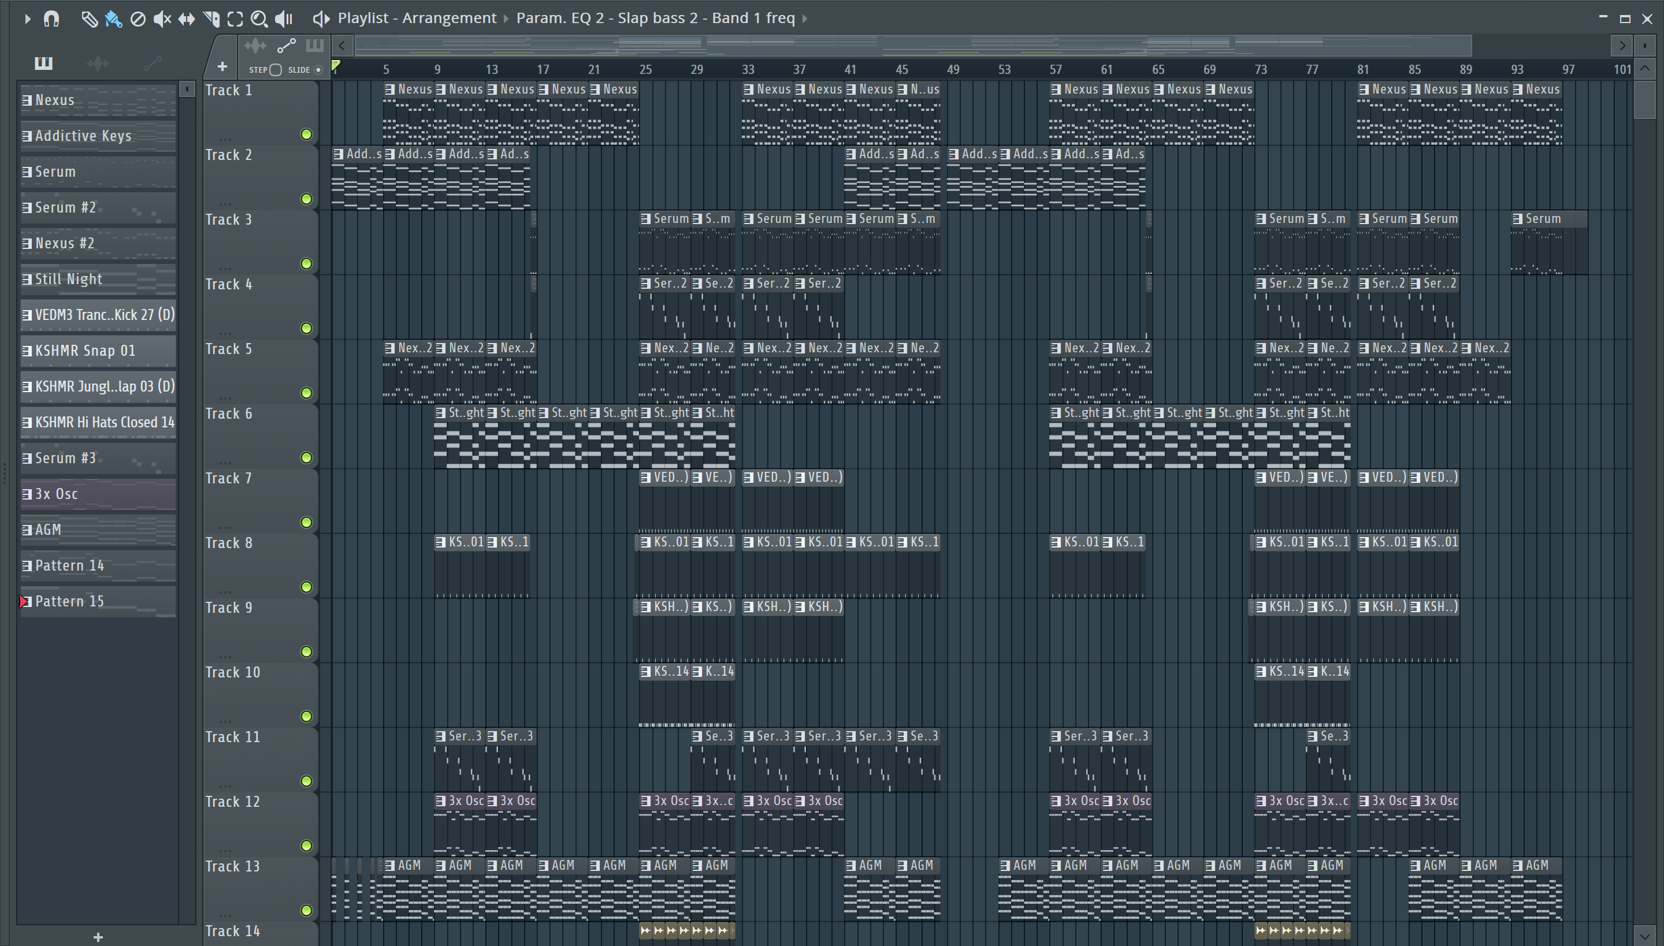Mute Track 13 with its green light
This screenshot has height=946, width=1664.
pos(306,910)
